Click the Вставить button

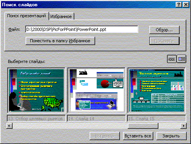(x=105, y=136)
